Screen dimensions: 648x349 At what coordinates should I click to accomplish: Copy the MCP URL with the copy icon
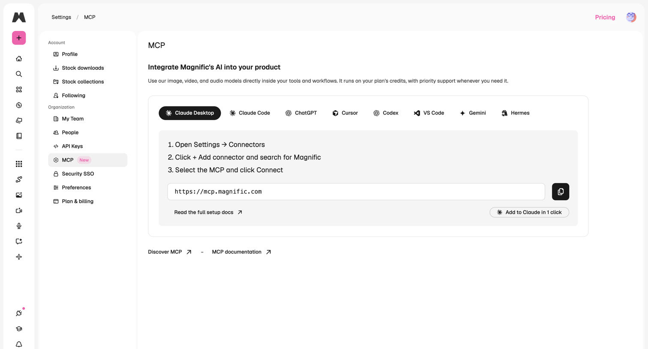[x=561, y=192]
